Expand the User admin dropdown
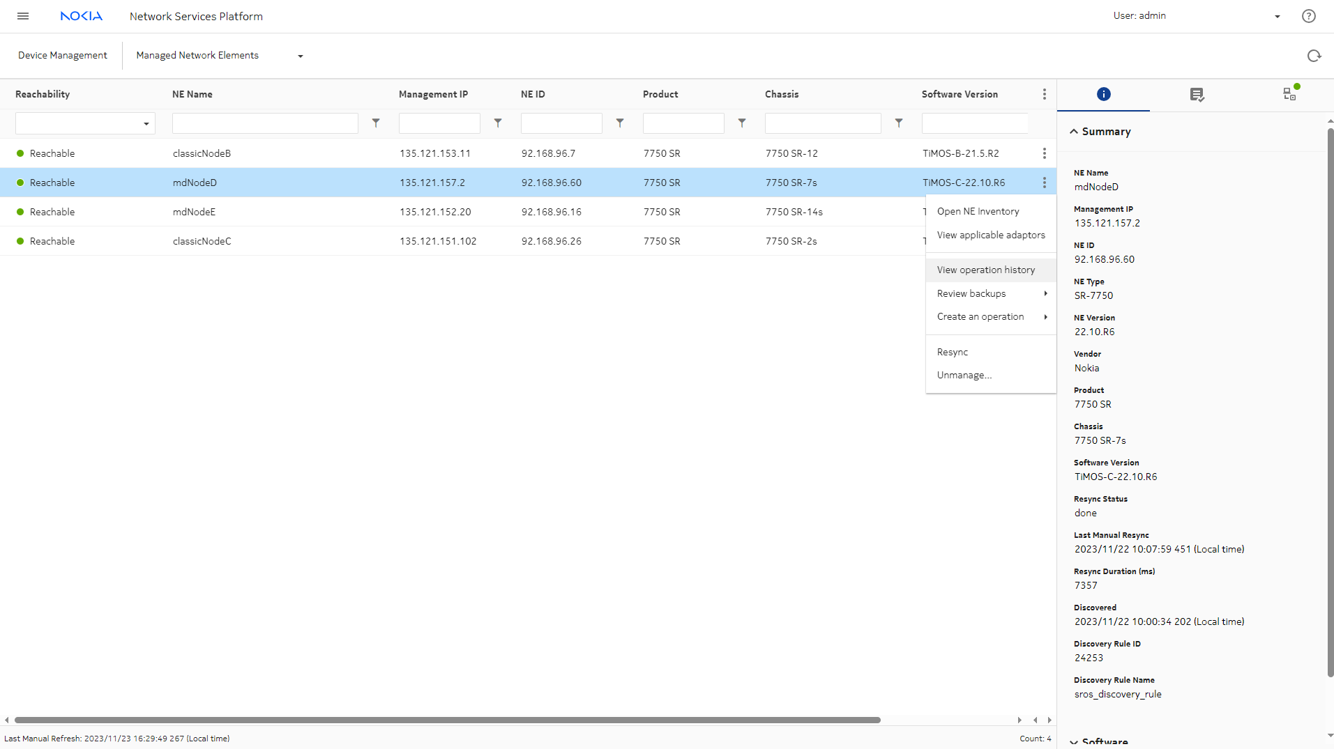1334x749 pixels. pyautogui.click(x=1277, y=16)
